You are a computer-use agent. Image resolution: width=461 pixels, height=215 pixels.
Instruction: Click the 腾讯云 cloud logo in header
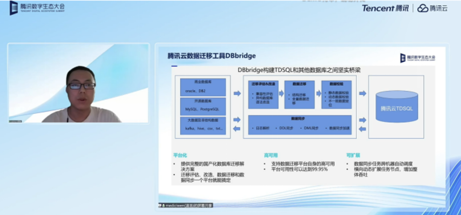coord(432,8)
